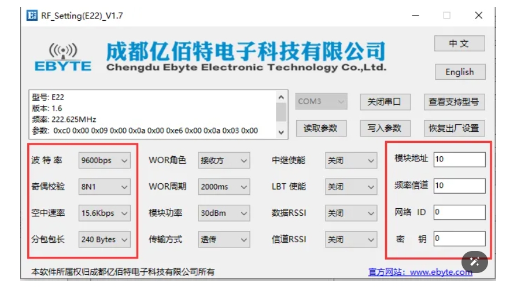Switch language with the English button
Image resolution: width=517 pixels, height=288 pixels.
459,72
